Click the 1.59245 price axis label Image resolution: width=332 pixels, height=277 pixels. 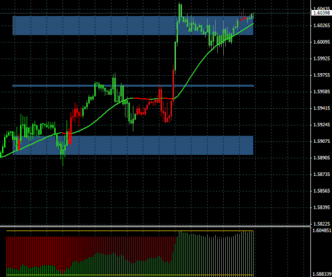tap(321, 125)
